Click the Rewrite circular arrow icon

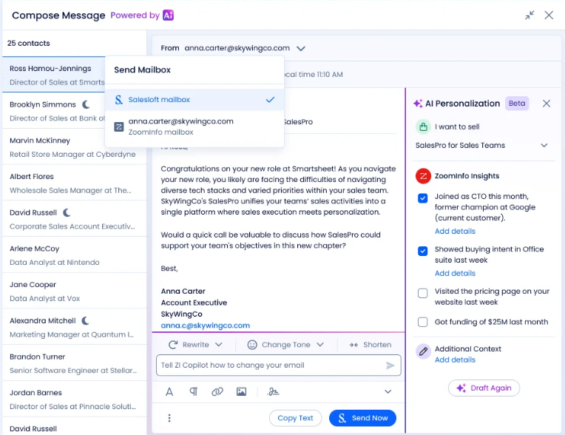[x=173, y=345]
